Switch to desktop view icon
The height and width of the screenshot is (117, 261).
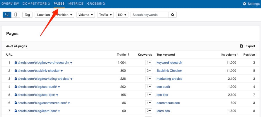[7, 14]
